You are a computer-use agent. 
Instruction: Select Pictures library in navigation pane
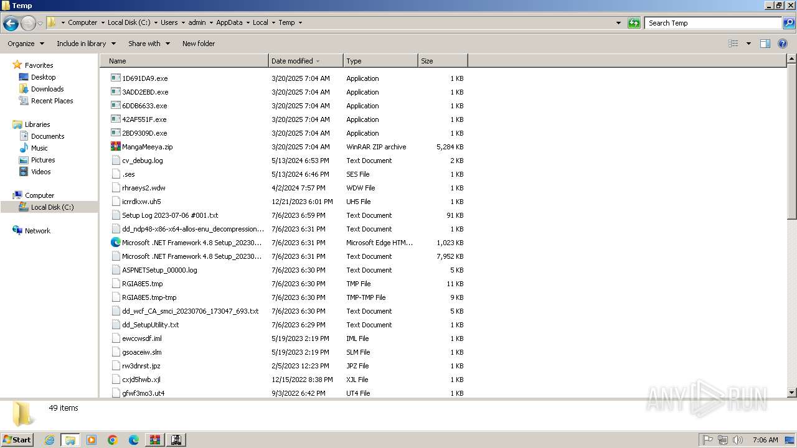click(37, 160)
